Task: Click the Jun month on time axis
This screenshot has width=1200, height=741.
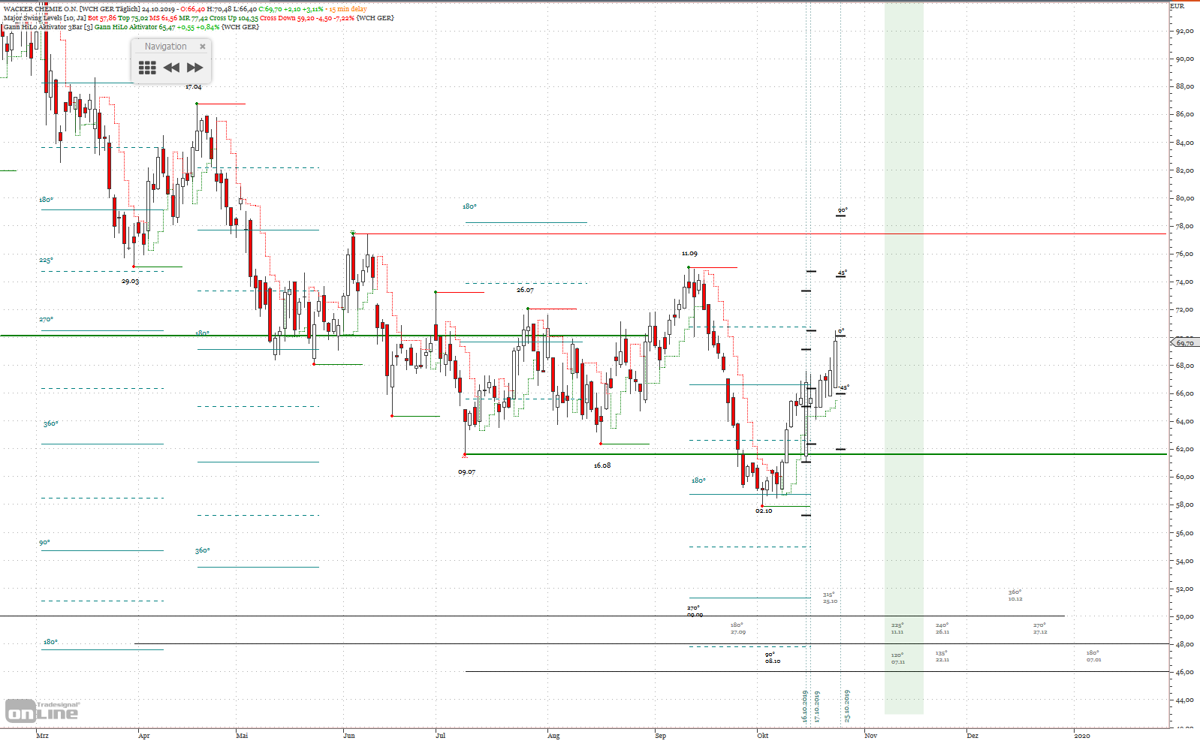Action: click(x=349, y=736)
